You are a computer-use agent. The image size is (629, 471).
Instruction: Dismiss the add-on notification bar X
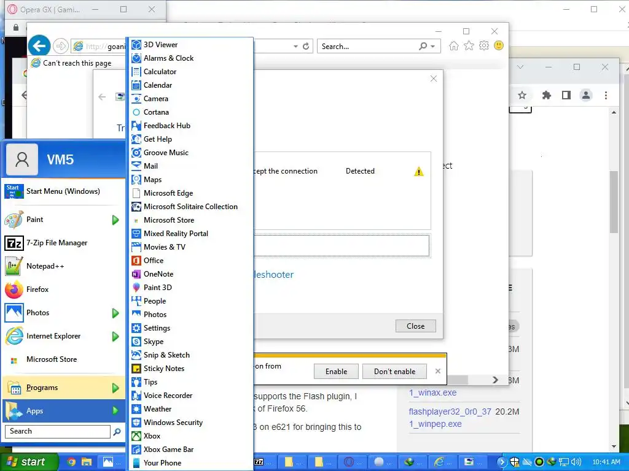[437, 371]
